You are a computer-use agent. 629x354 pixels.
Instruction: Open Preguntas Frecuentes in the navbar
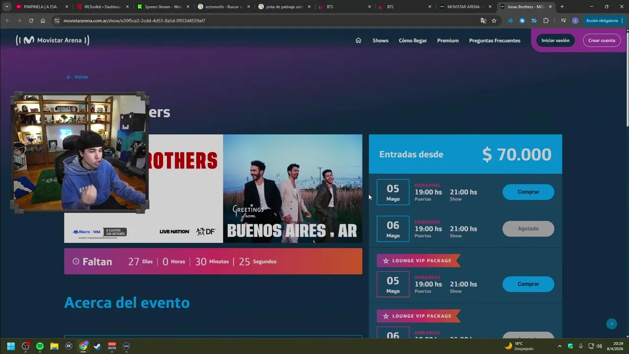494,40
